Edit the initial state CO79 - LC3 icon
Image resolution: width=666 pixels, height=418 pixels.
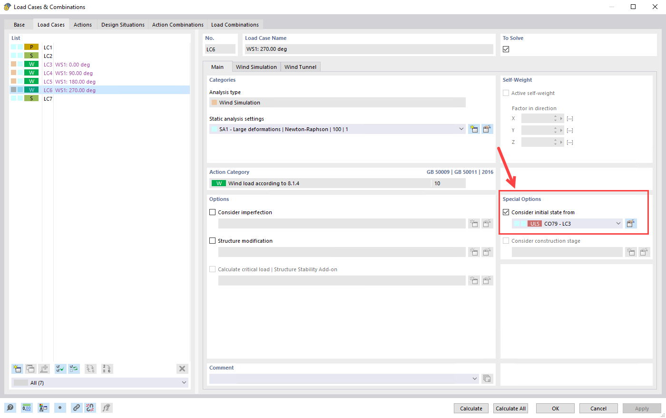[x=631, y=224]
